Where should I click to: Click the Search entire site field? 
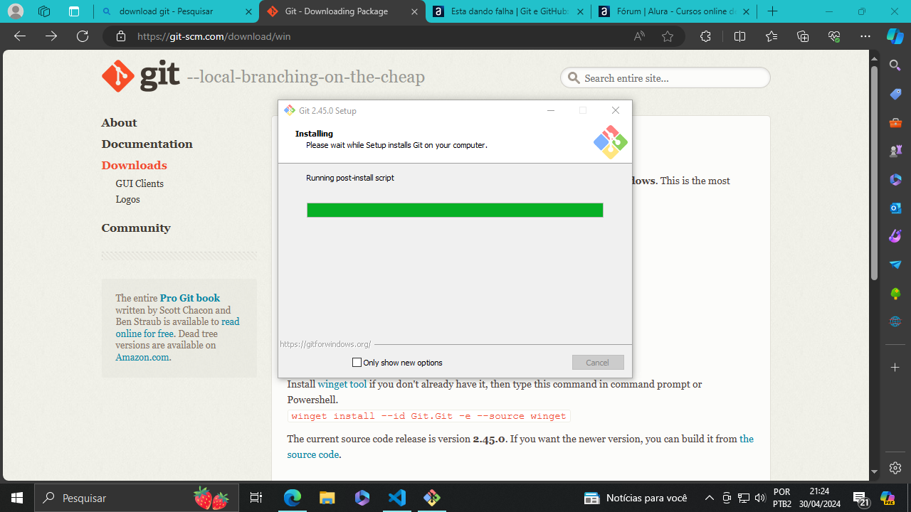[665, 78]
